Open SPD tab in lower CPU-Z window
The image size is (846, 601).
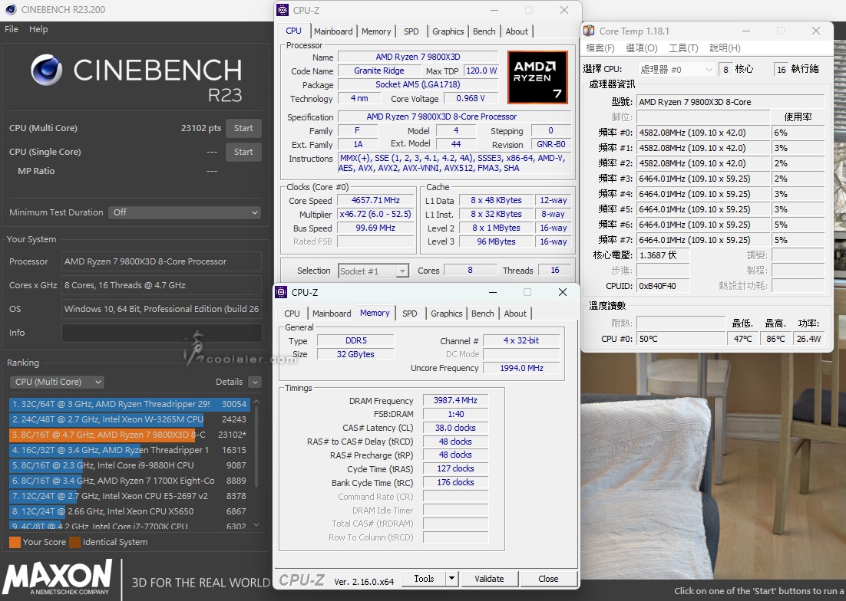coord(409,314)
